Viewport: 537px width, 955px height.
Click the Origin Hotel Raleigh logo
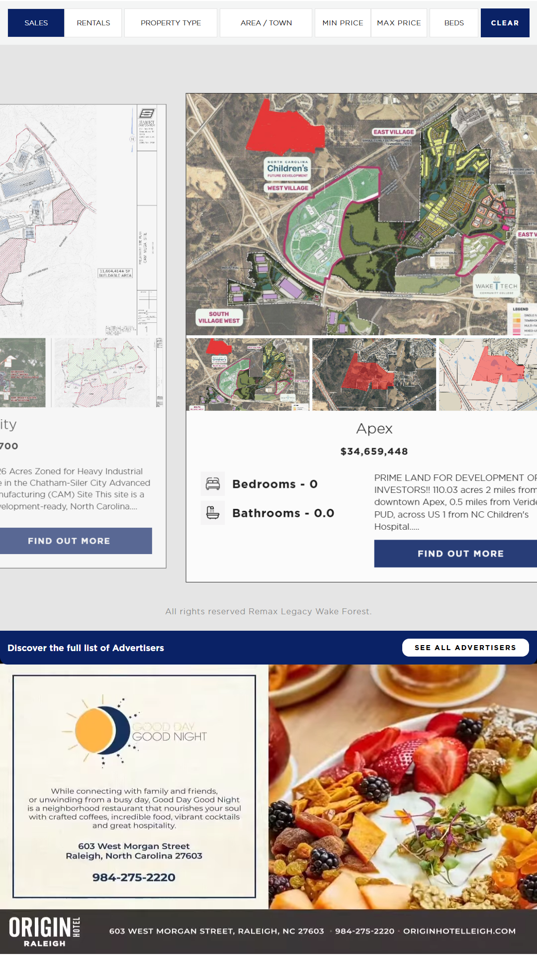[45, 932]
